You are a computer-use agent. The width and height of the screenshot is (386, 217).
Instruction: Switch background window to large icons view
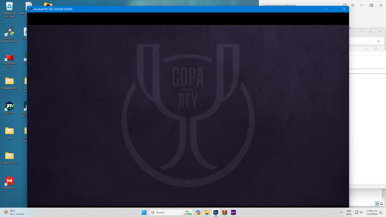tap(381, 204)
